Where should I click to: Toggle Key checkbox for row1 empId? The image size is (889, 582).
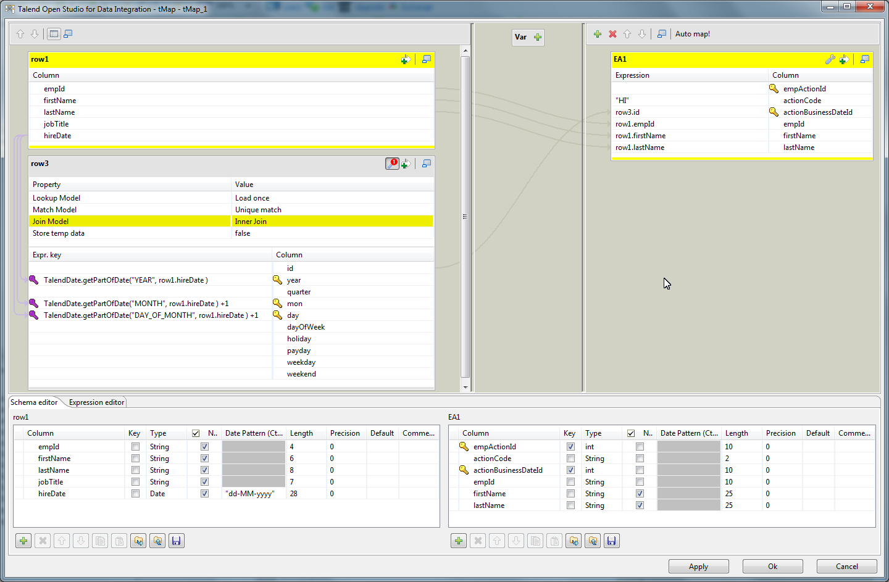click(135, 447)
